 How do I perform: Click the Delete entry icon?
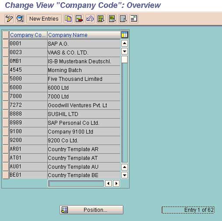(79, 18)
